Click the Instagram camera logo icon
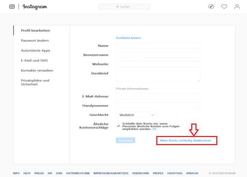 (12, 7)
